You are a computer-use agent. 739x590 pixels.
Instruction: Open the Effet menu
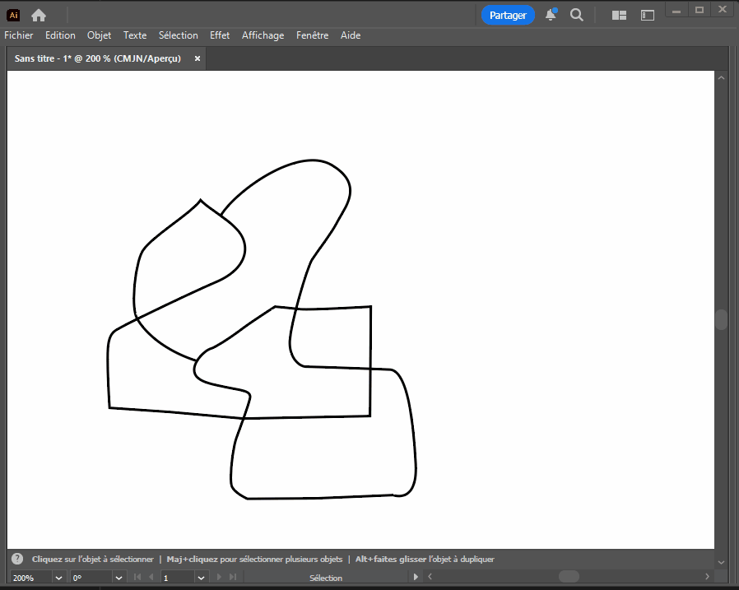tap(220, 35)
